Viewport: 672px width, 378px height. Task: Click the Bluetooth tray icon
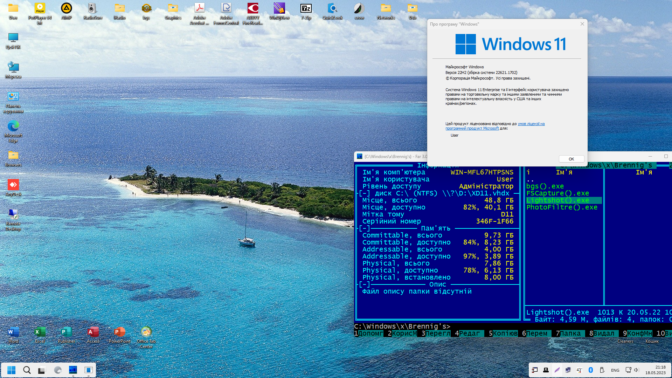click(591, 370)
